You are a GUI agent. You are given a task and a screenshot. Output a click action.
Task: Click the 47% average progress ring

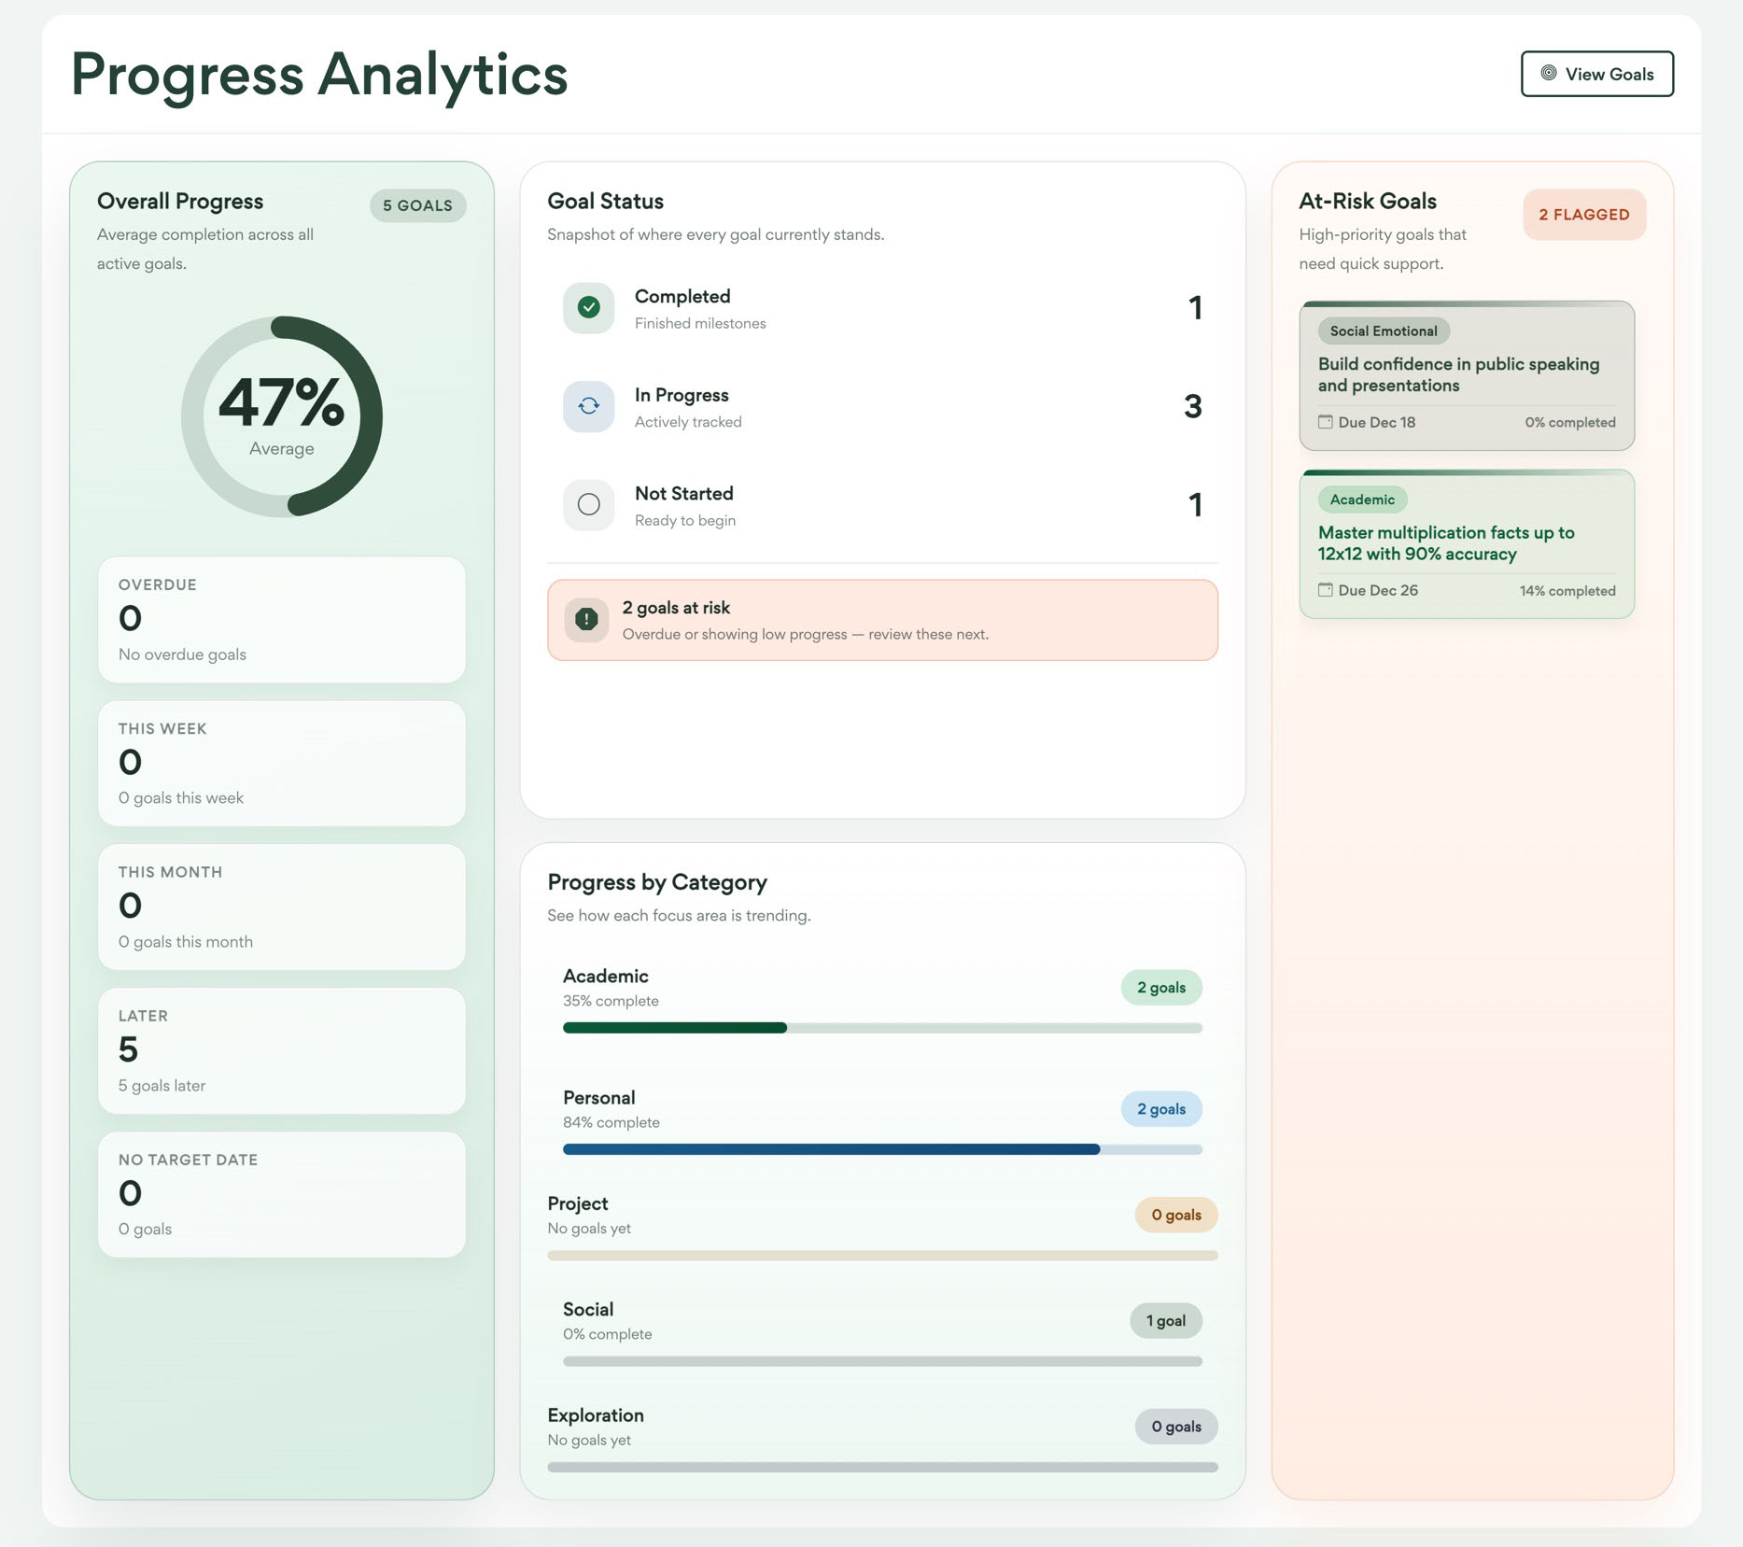coord(281,416)
